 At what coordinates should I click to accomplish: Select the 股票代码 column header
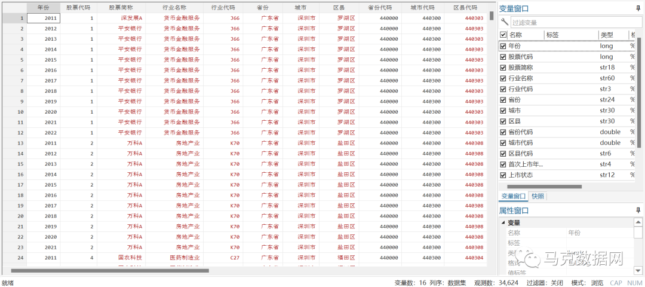pyautogui.click(x=79, y=8)
